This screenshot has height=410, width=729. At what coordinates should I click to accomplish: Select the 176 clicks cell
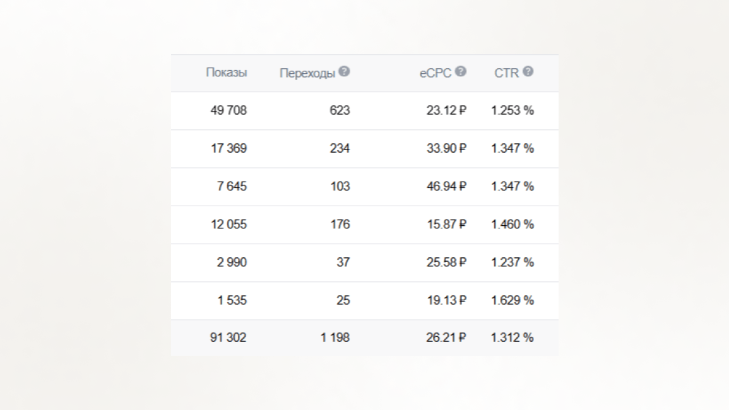340,224
